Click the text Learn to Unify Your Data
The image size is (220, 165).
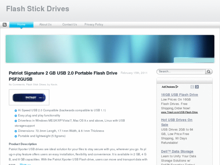point(179,156)
